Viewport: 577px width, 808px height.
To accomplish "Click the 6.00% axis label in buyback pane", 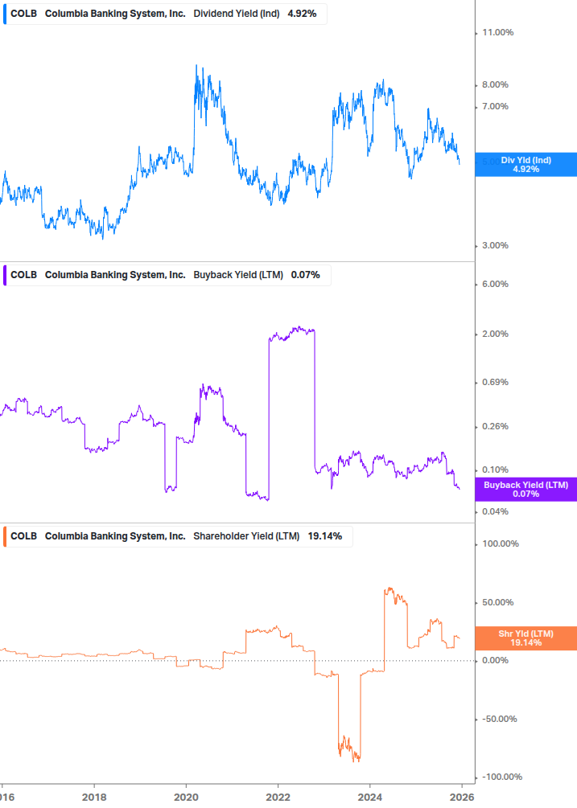I will pyautogui.click(x=495, y=285).
